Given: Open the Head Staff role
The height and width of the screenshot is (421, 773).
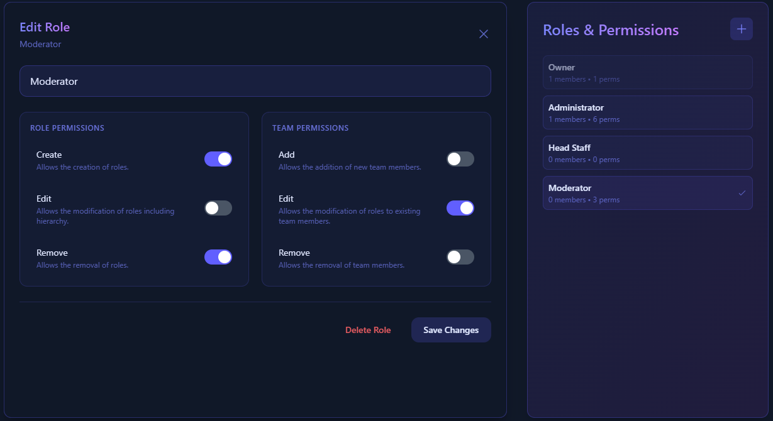Looking at the screenshot, I should 647,153.
